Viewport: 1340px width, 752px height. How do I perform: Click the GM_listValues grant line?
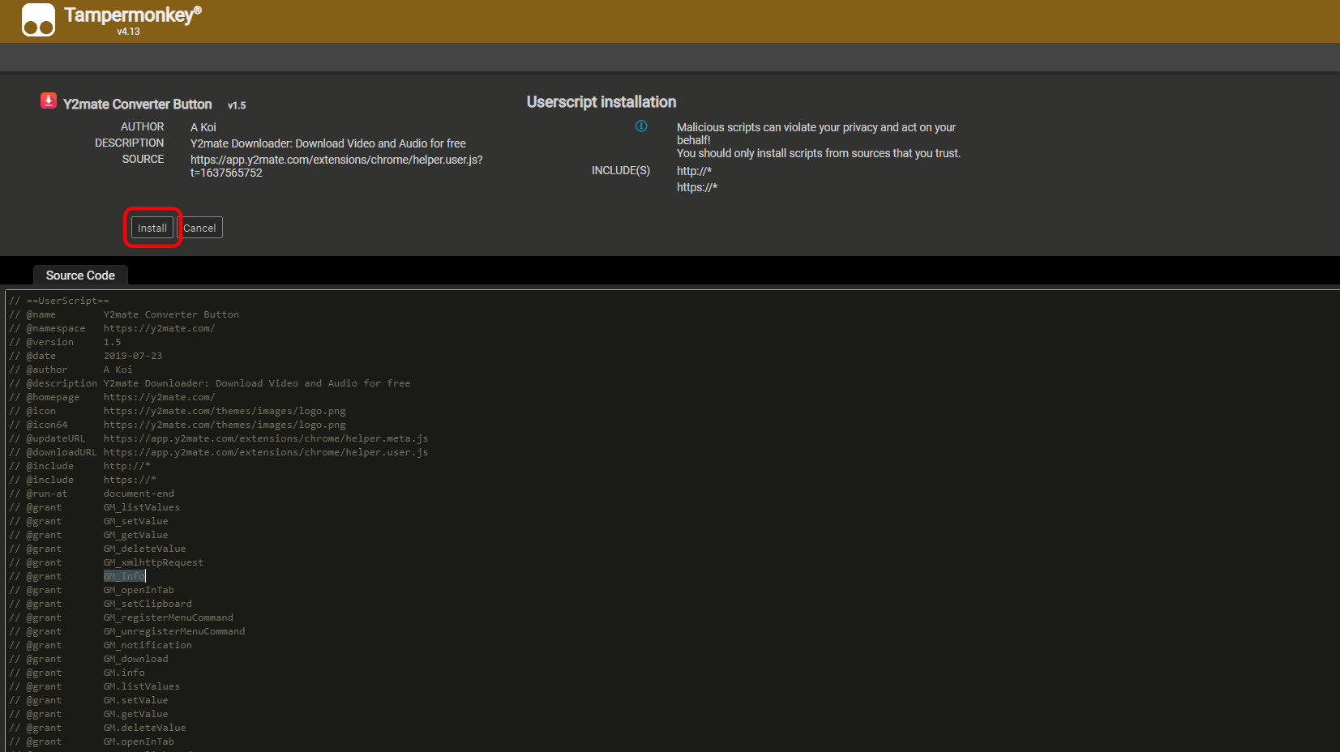point(95,507)
